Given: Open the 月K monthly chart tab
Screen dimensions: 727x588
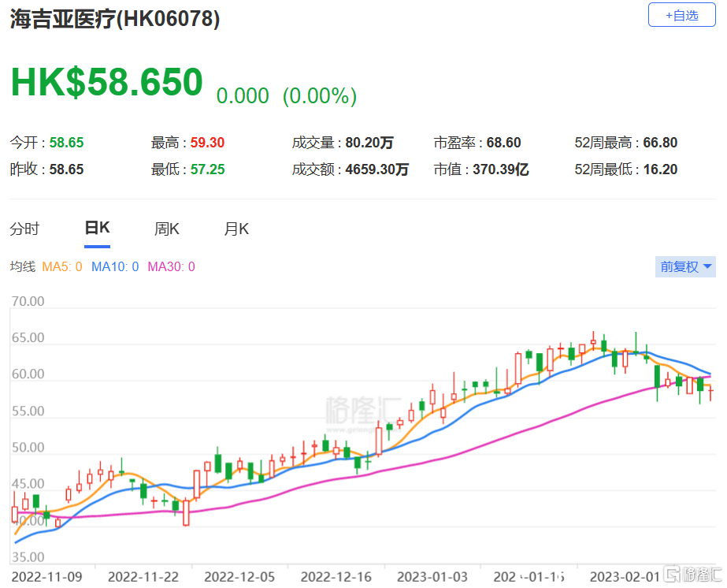Looking at the screenshot, I should coord(236,229).
